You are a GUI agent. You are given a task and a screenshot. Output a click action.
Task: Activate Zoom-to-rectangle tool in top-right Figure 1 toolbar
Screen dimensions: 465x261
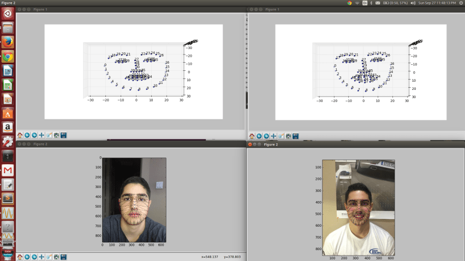pyautogui.click(x=281, y=136)
